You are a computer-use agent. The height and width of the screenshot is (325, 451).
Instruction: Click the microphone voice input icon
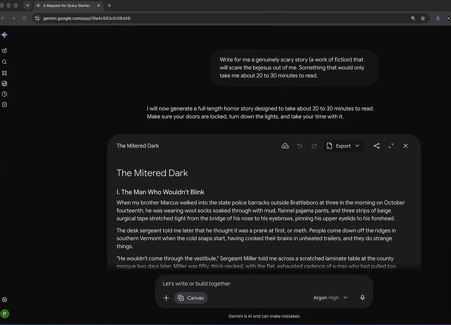362,298
